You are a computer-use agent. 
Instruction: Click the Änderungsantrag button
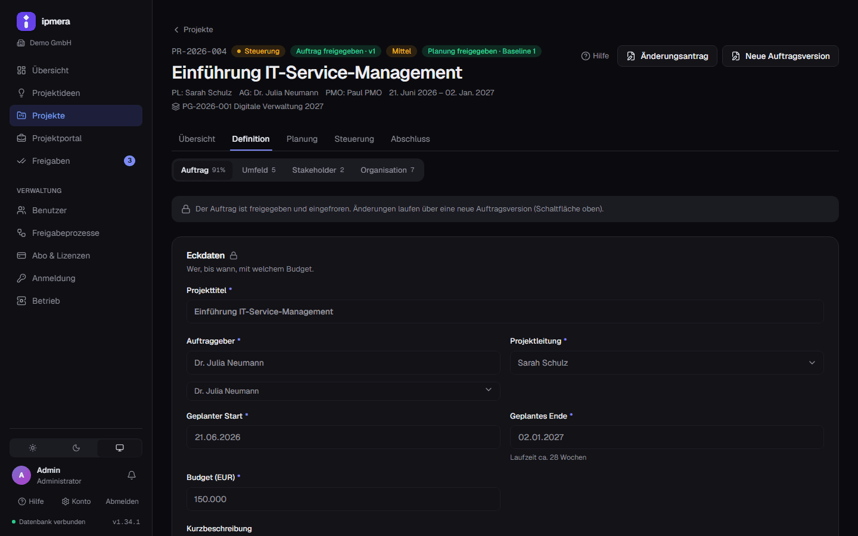coord(667,56)
